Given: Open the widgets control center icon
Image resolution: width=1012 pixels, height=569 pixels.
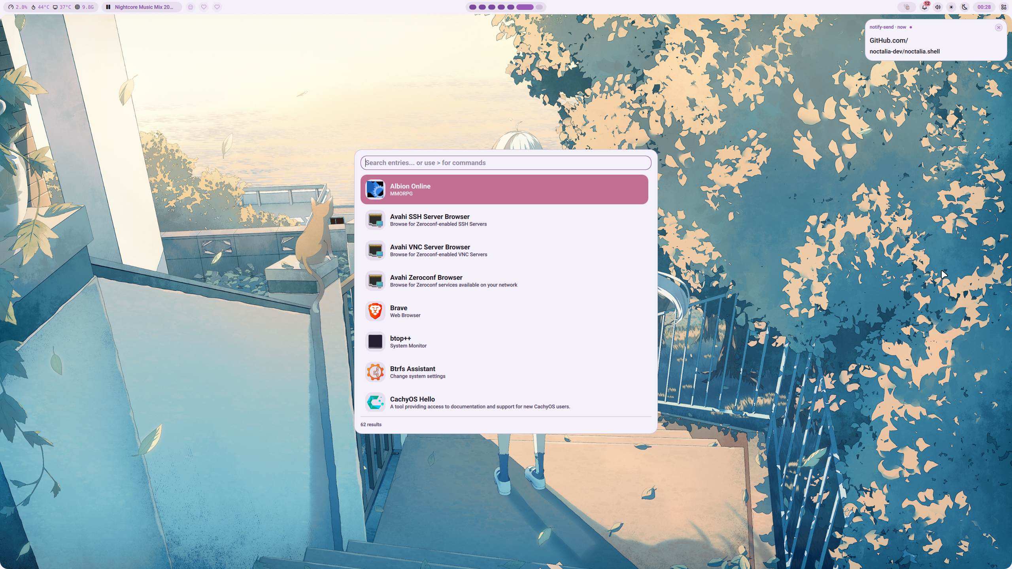Looking at the screenshot, I should click(x=1003, y=7).
